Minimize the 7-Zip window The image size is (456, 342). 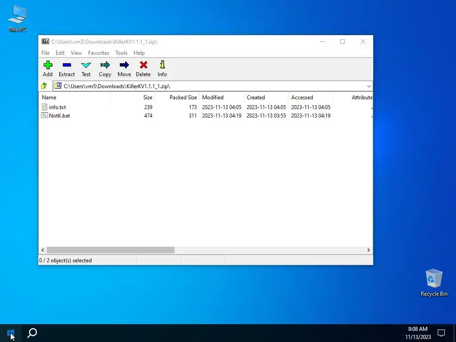click(322, 41)
